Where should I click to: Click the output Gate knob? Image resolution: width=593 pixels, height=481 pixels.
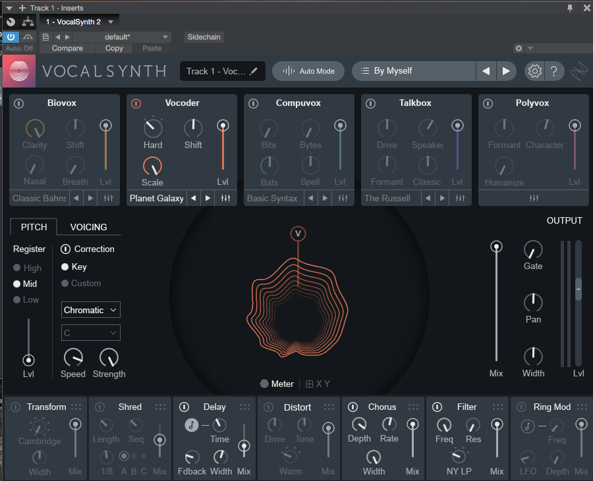click(533, 249)
